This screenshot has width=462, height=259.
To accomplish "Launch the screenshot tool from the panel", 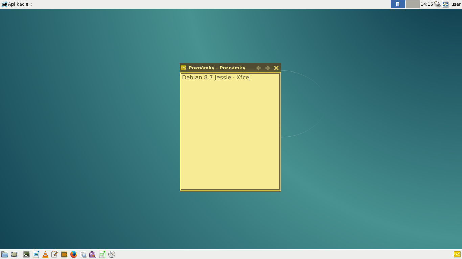I will (x=14, y=254).
